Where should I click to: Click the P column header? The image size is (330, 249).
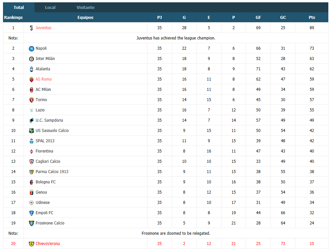[234, 18]
